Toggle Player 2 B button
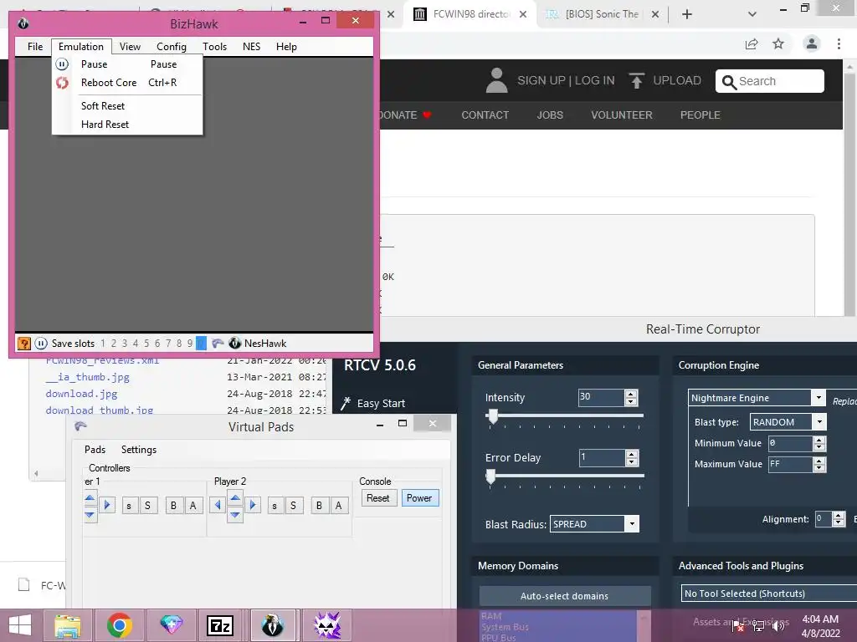 tap(319, 506)
